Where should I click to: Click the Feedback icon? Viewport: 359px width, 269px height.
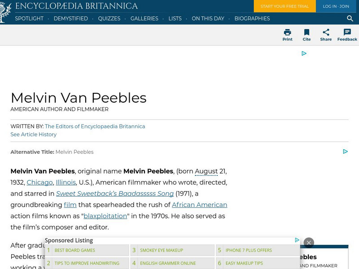pyautogui.click(x=346, y=35)
